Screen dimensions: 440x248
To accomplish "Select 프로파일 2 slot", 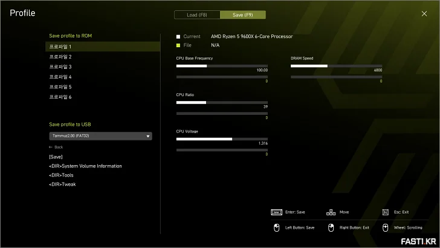I will click(103, 57).
